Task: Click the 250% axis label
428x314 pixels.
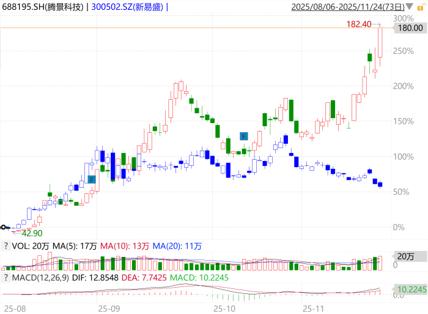Action: pyautogui.click(x=403, y=51)
